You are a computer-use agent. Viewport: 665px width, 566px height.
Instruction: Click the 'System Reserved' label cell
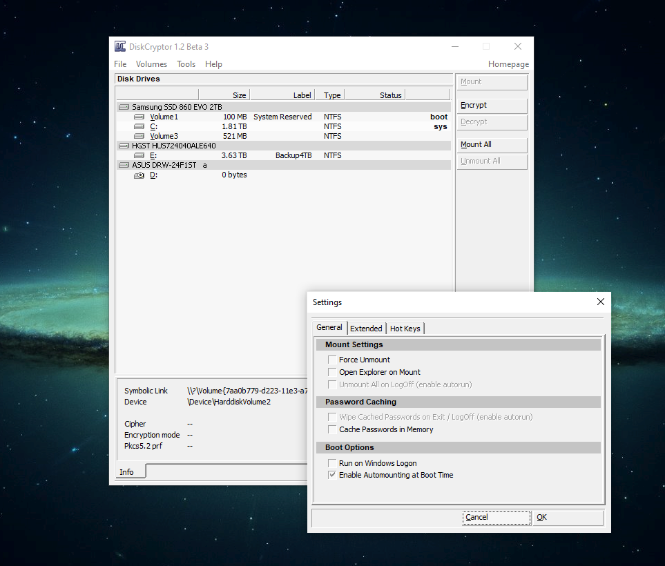[x=282, y=117]
